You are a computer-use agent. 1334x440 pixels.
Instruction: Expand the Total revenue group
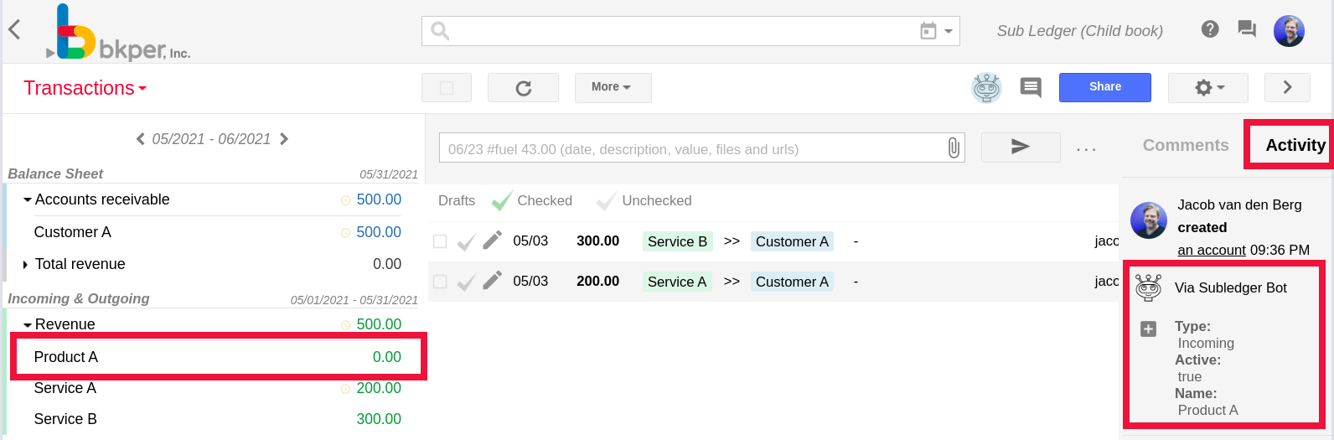click(x=25, y=265)
